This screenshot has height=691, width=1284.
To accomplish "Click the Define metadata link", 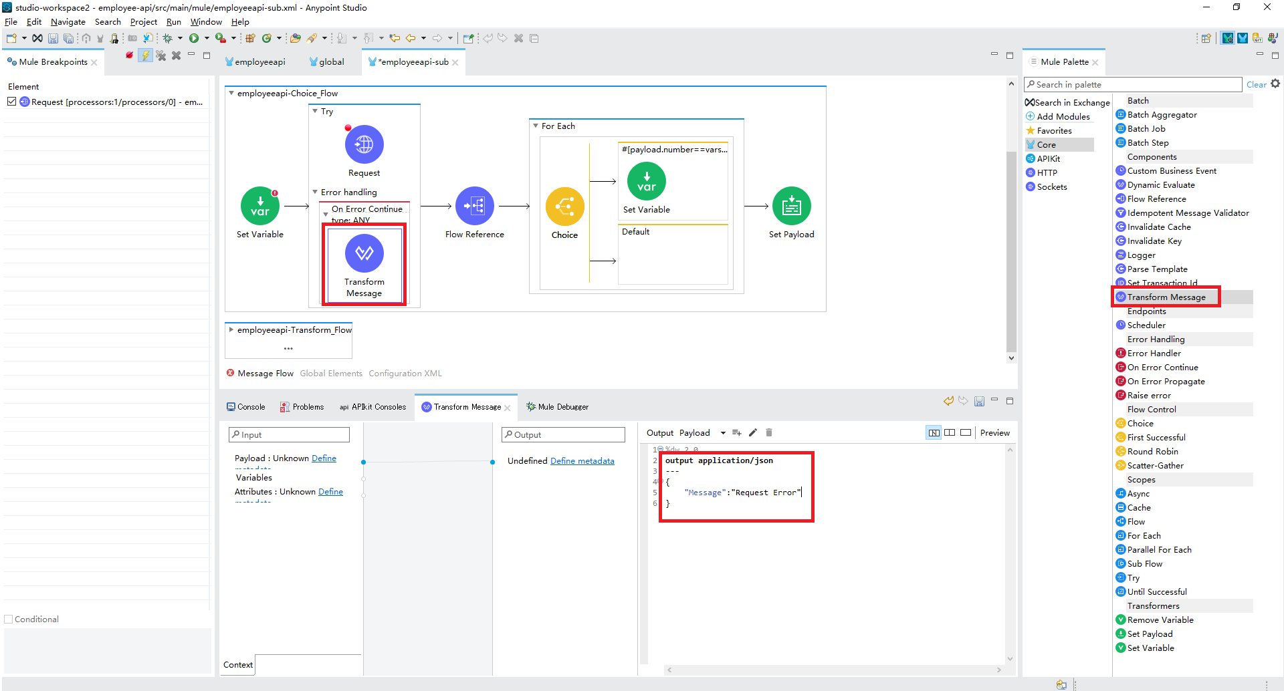I will 582,461.
